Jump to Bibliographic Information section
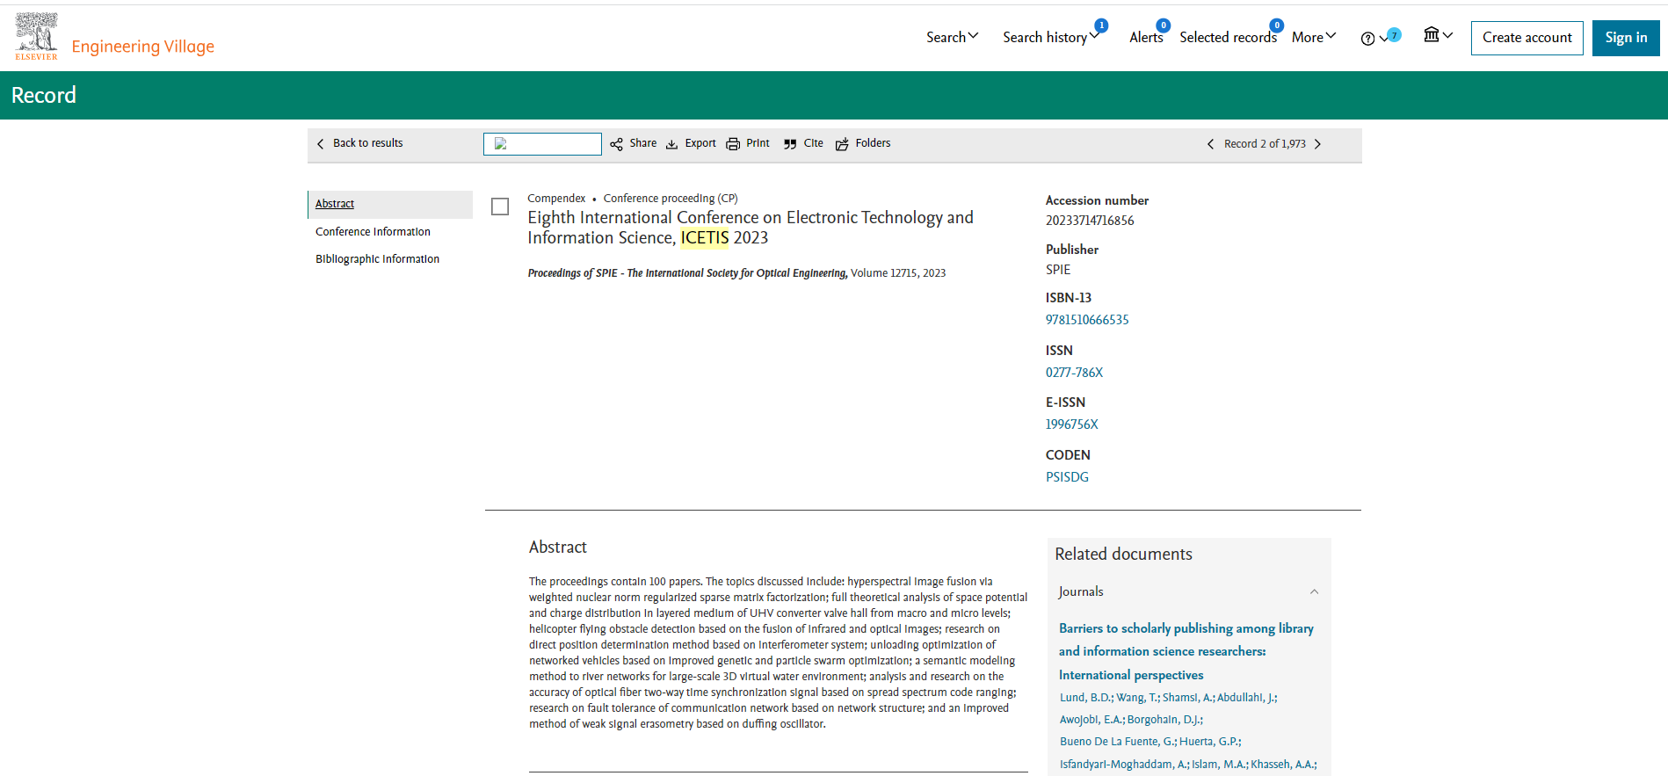The height and width of the screenshot is (776, 1668). [377, 259]
